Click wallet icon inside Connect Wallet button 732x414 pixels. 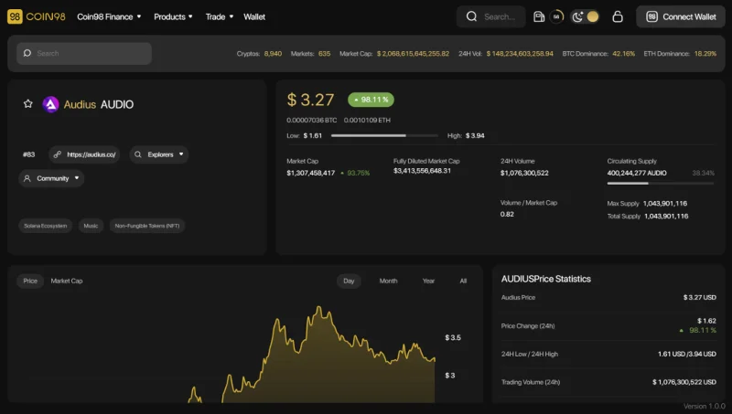(x=651, y=16)
